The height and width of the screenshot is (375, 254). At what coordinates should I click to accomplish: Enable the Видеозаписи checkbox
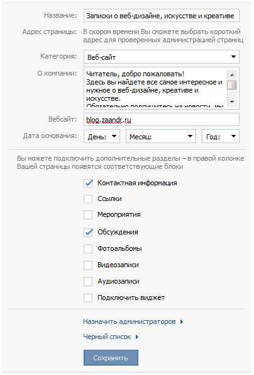[x=88, y=265]
